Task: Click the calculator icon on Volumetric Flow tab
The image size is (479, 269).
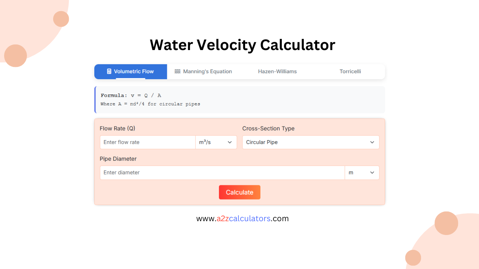Action: (x=109, y=71)
